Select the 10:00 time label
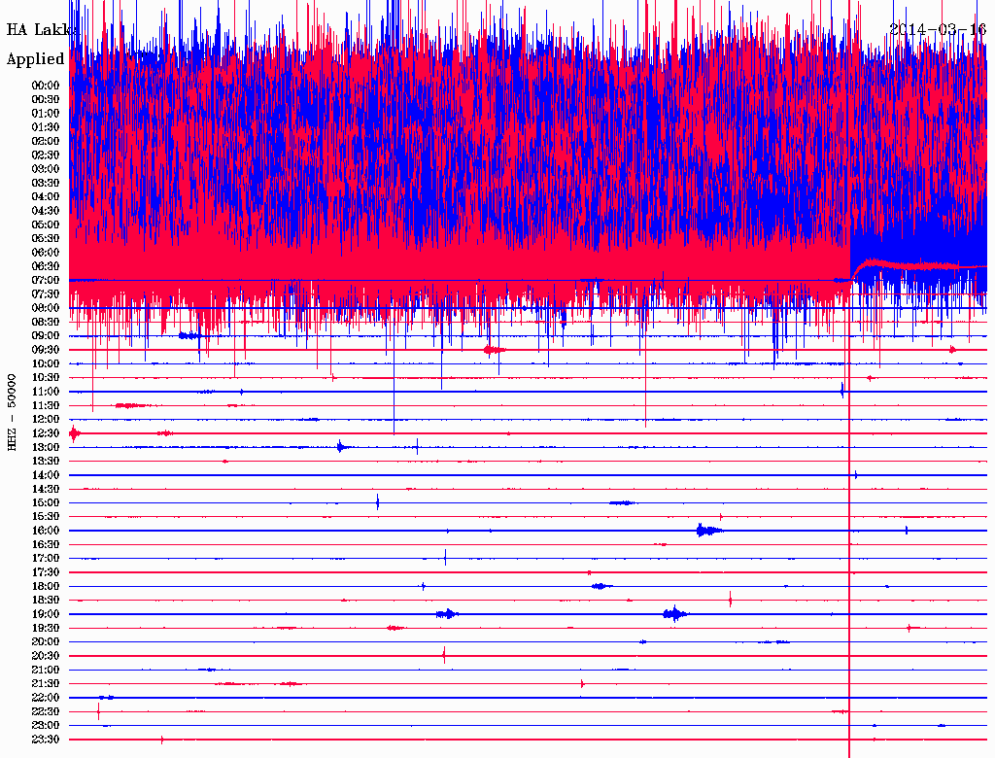 click(x=46, y=363)
